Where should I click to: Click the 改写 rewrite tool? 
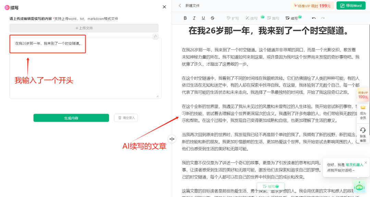(x=251, y=18)
